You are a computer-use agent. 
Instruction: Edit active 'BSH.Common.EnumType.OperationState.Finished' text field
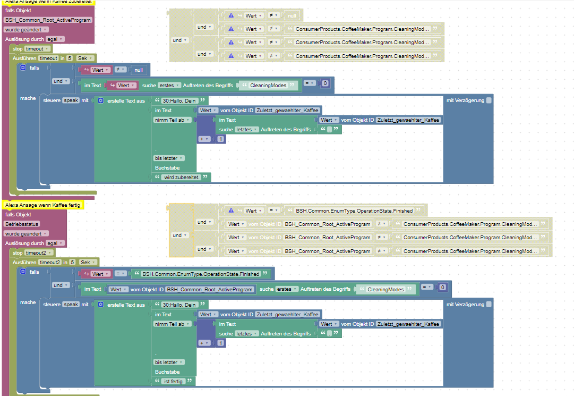pos(201,274)
